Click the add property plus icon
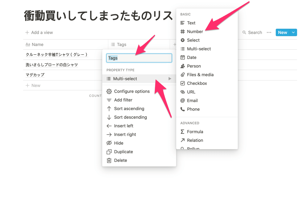 coord(174,44)
